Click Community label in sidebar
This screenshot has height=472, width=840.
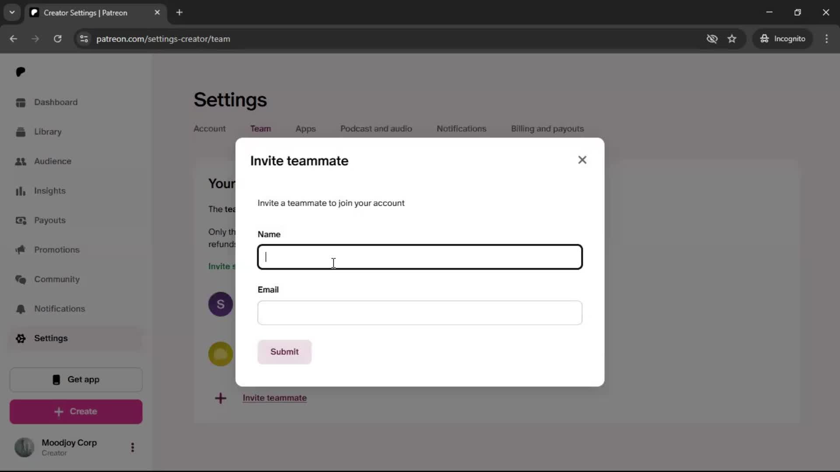57,279
